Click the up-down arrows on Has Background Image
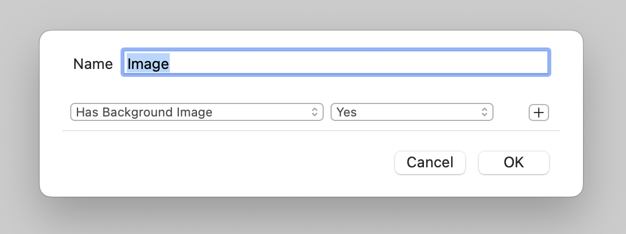This screenshot has height=234, width=626. click(x=315, y=112)
